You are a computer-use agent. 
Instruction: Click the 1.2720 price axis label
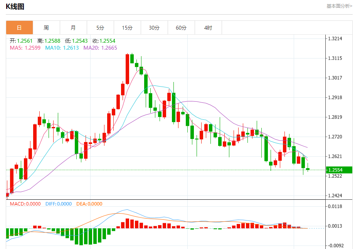[335, 137]
